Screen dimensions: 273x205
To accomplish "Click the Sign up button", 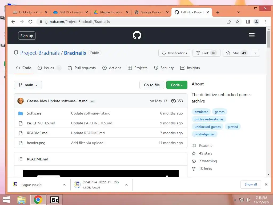I will 27,36.
